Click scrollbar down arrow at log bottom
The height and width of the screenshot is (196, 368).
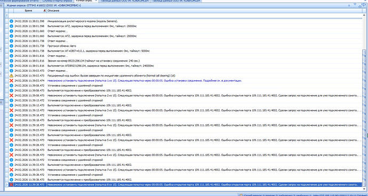pyautogui.click(x=364, y=189)
